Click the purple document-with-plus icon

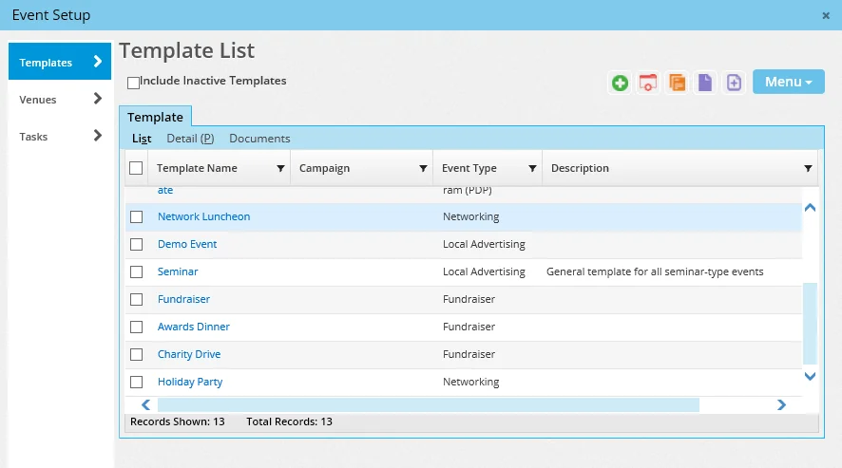tap(734, 83)
